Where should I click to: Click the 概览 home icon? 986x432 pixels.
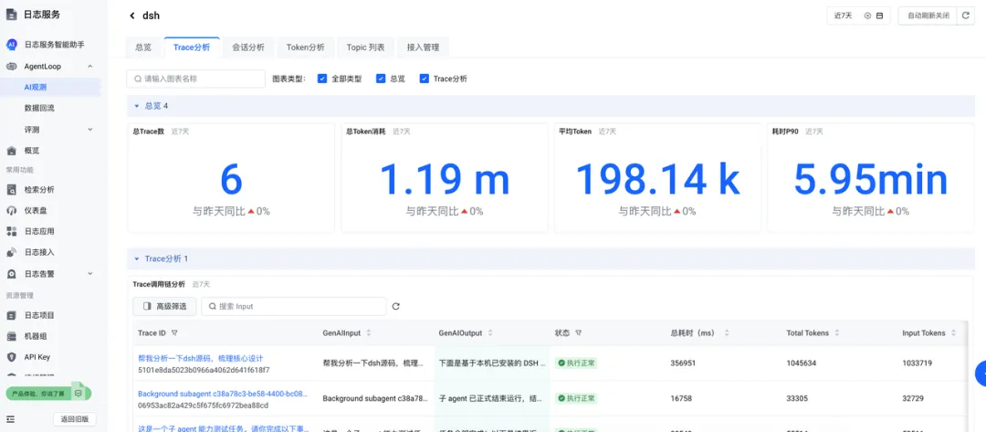coord(11,151)
